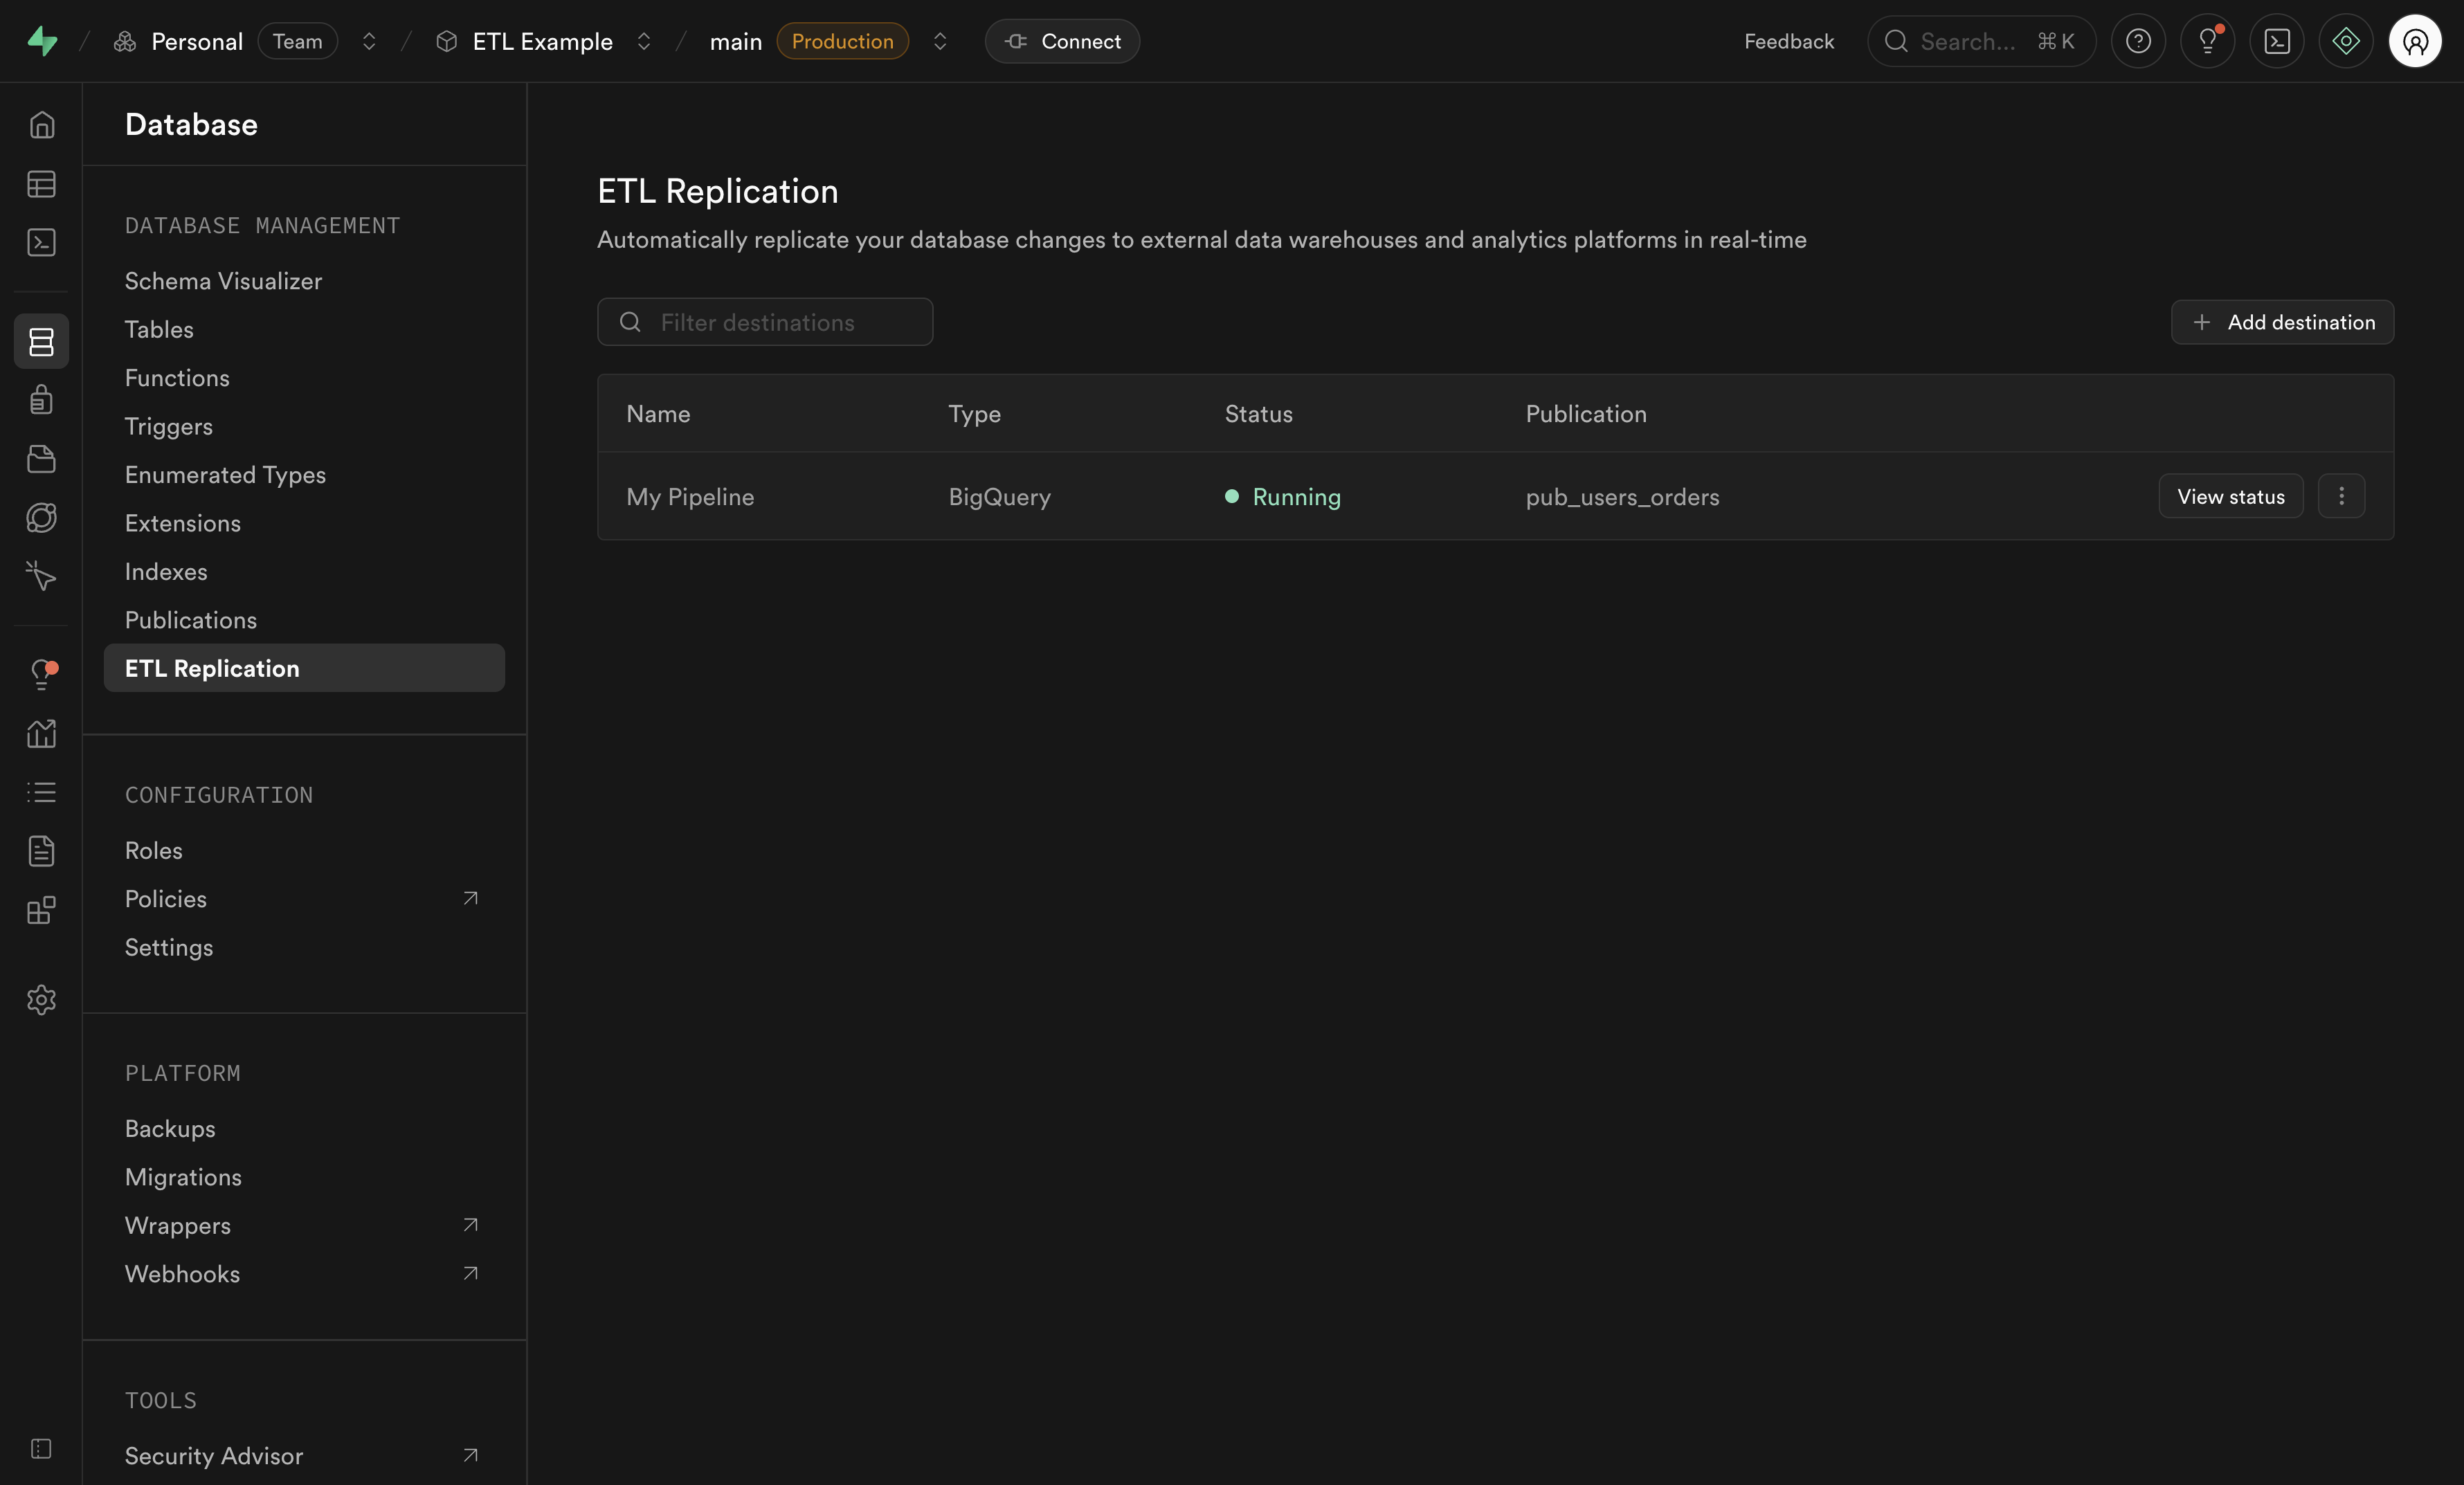Open Project Home icon in sidebar

click(x=41, y=125)
